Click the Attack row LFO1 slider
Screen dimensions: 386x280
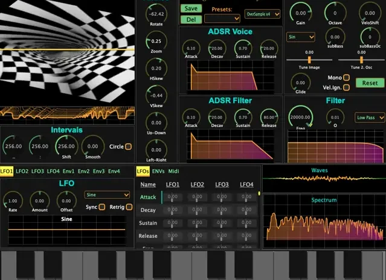click(x=172, y=197)
